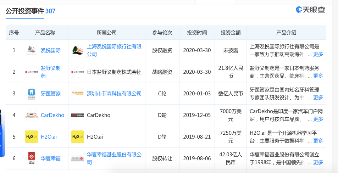Click the 序号 column header
The image size is (338, 173).
(x=14, y=33)
